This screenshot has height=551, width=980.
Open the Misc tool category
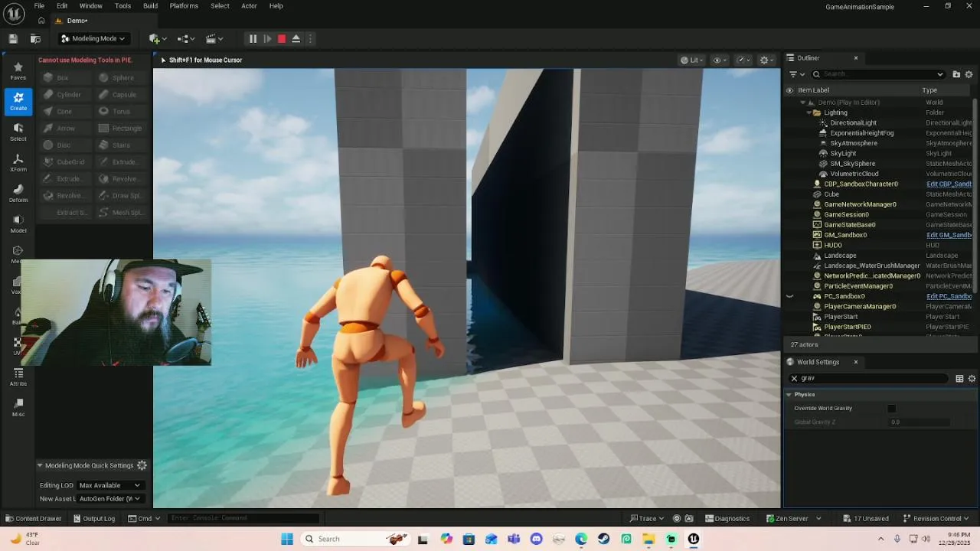pos(18,407)
